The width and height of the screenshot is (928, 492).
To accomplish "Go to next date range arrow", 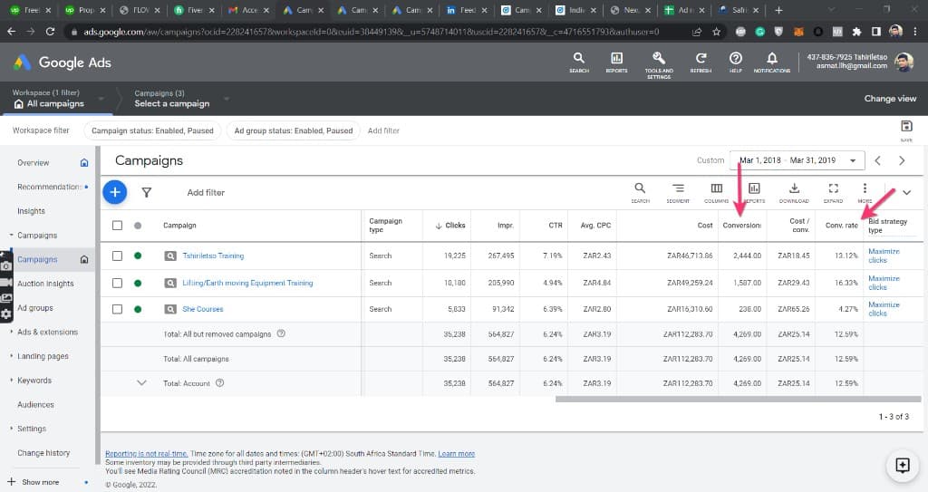I will pyautogui.click(x=902, y=160).
